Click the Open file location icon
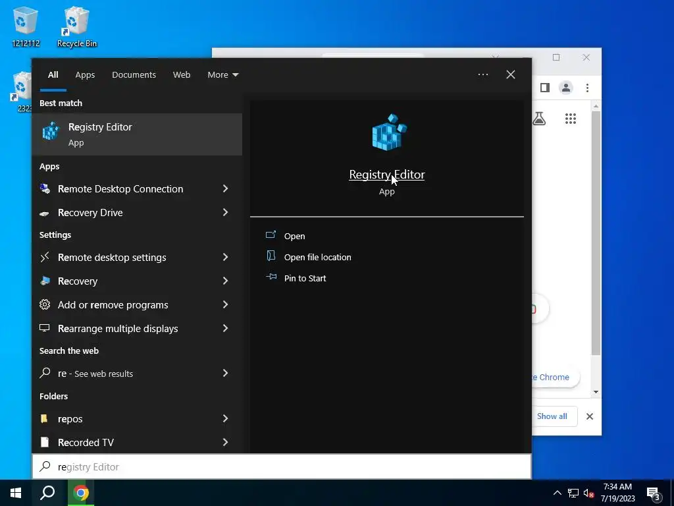 (271, 256)
